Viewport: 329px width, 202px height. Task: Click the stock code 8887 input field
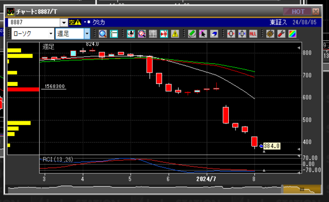click(34, 22)
